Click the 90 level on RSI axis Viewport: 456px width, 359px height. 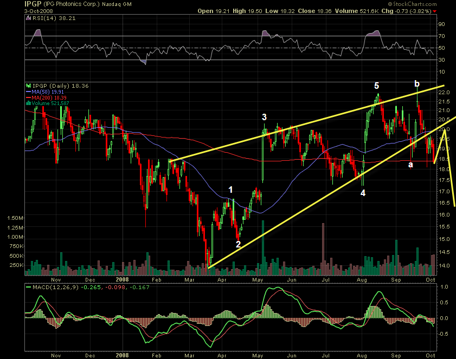tap(441, 24)
